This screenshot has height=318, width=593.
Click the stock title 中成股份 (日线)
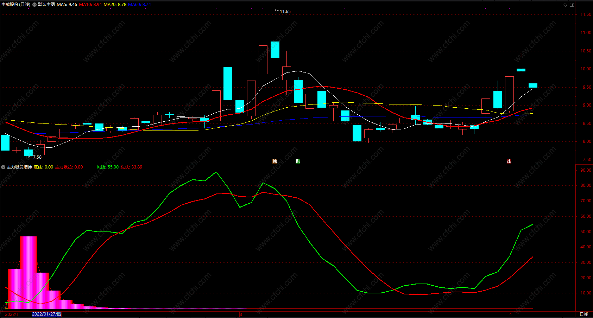click(x=16, y=5)
